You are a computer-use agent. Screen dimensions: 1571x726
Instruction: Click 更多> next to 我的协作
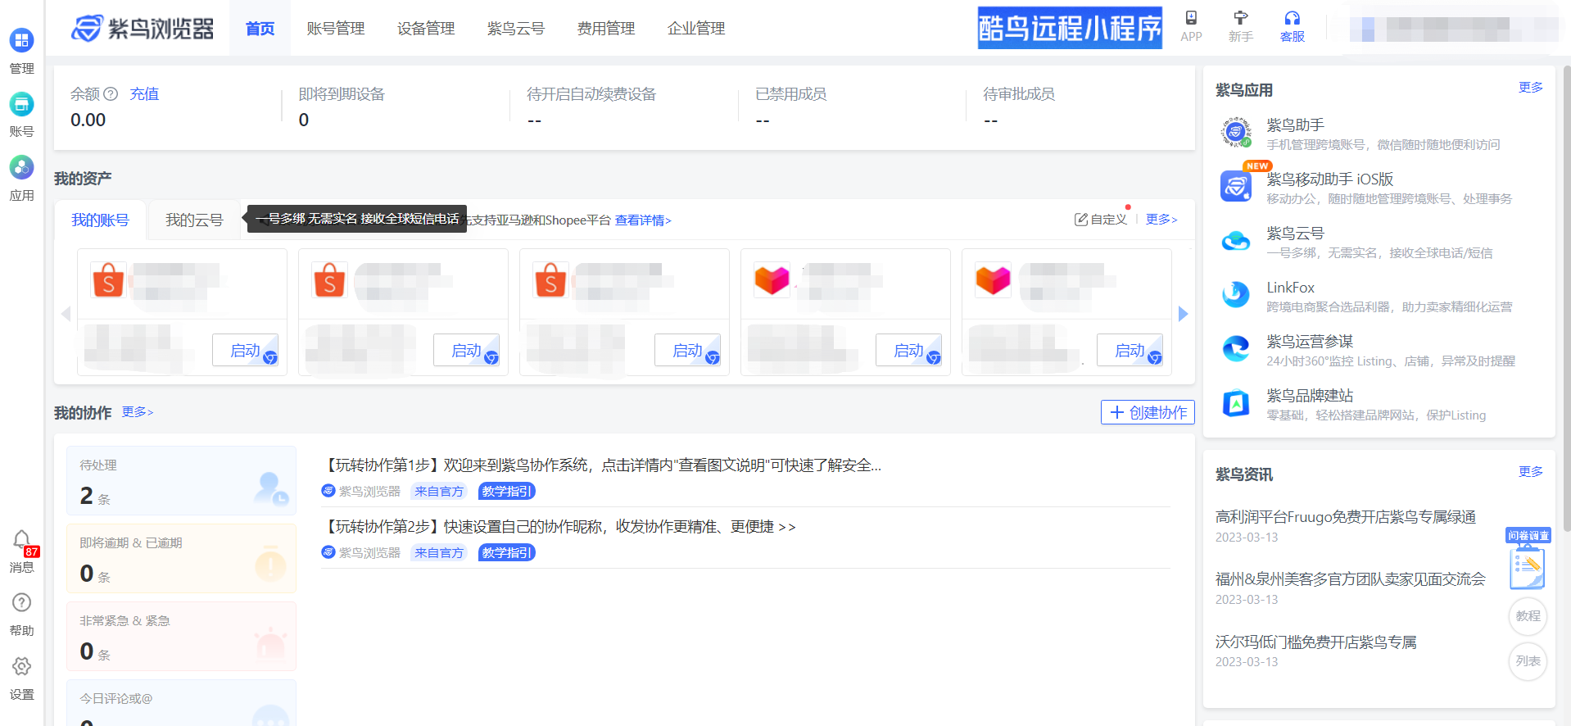(x=138, y=412)
